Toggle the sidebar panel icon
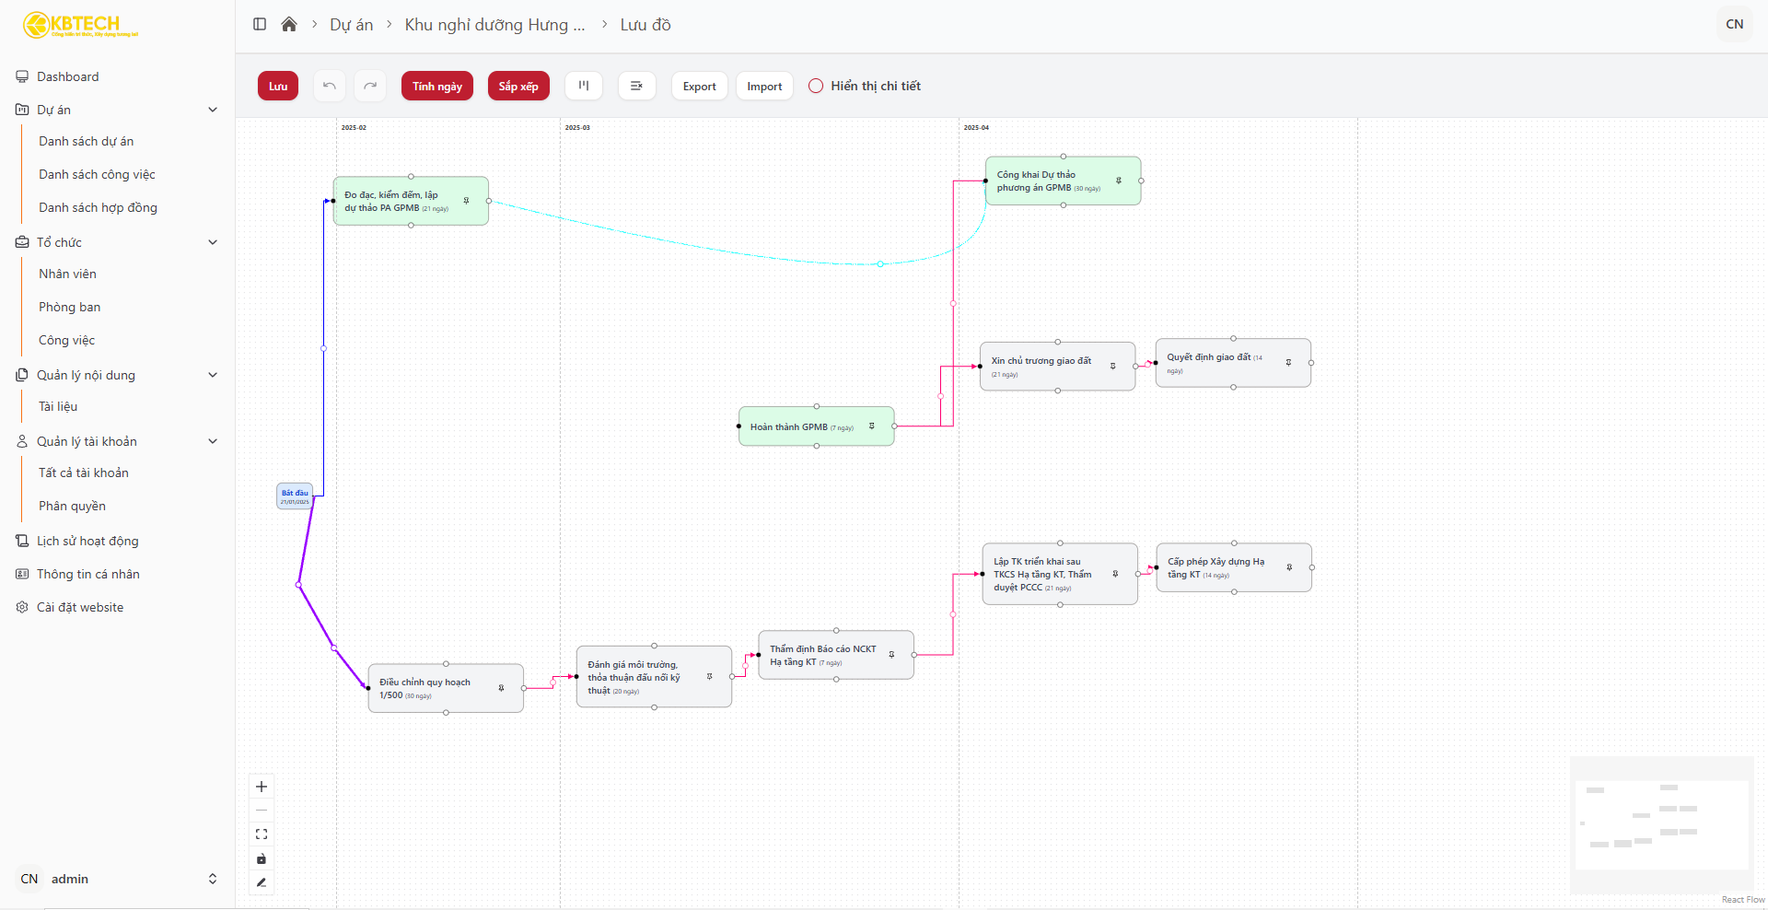Viewport: 1768px width, 910px height. [260, 24]
